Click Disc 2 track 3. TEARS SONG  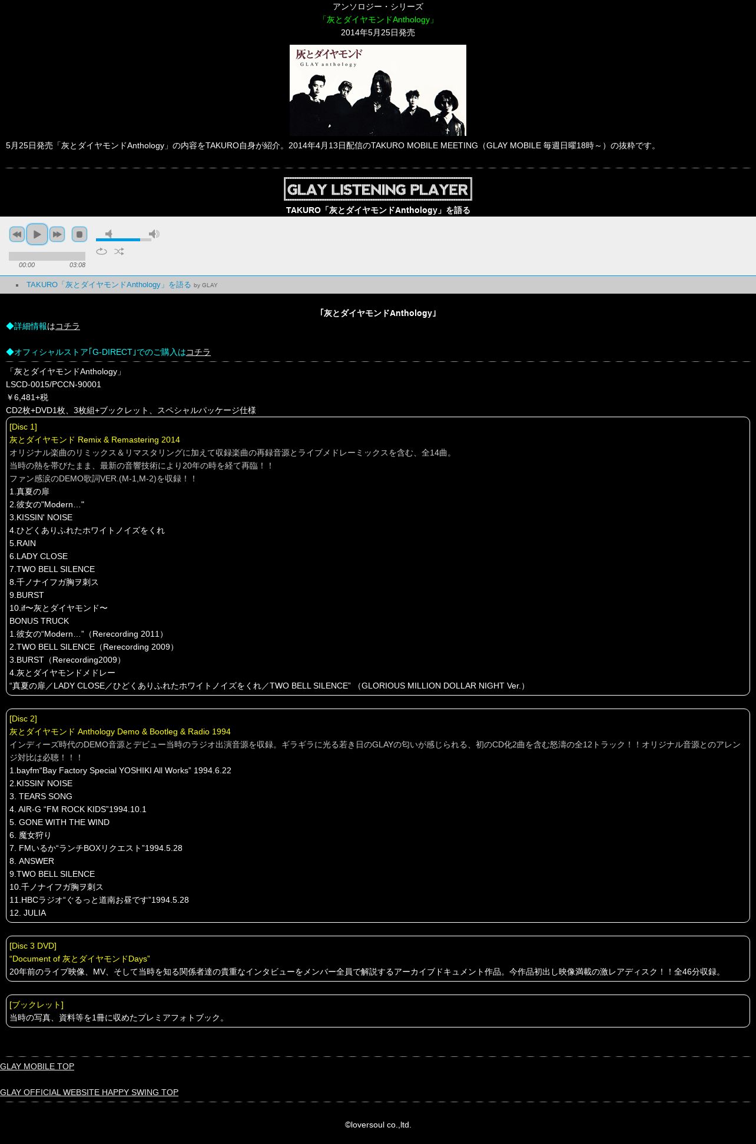tap(41, 796)
